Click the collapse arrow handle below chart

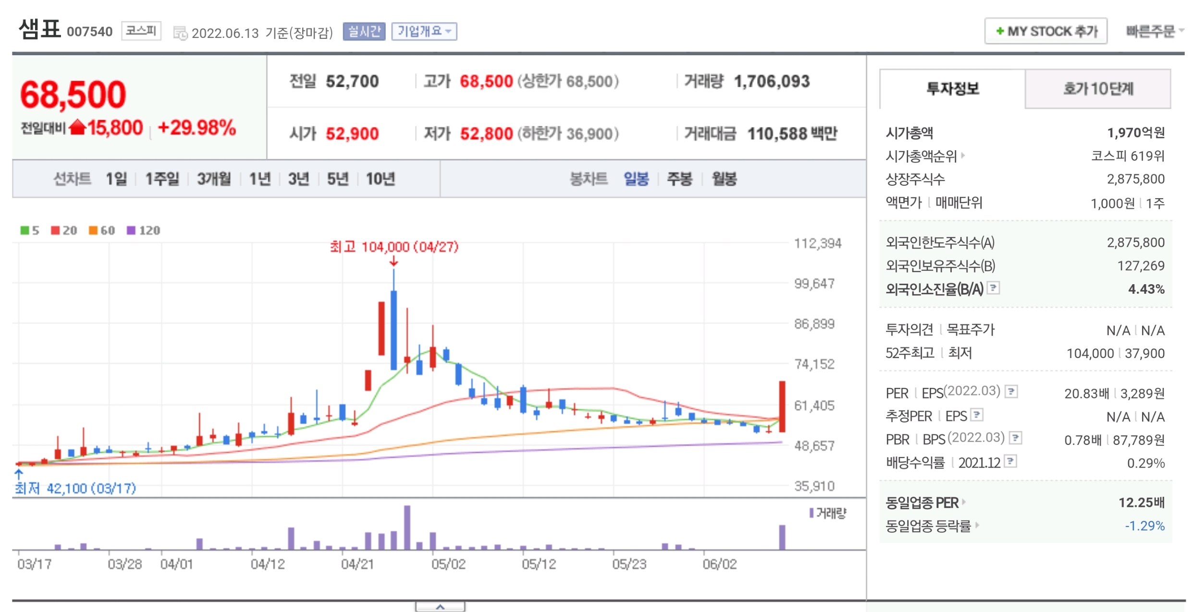click(x=440, y=607)
